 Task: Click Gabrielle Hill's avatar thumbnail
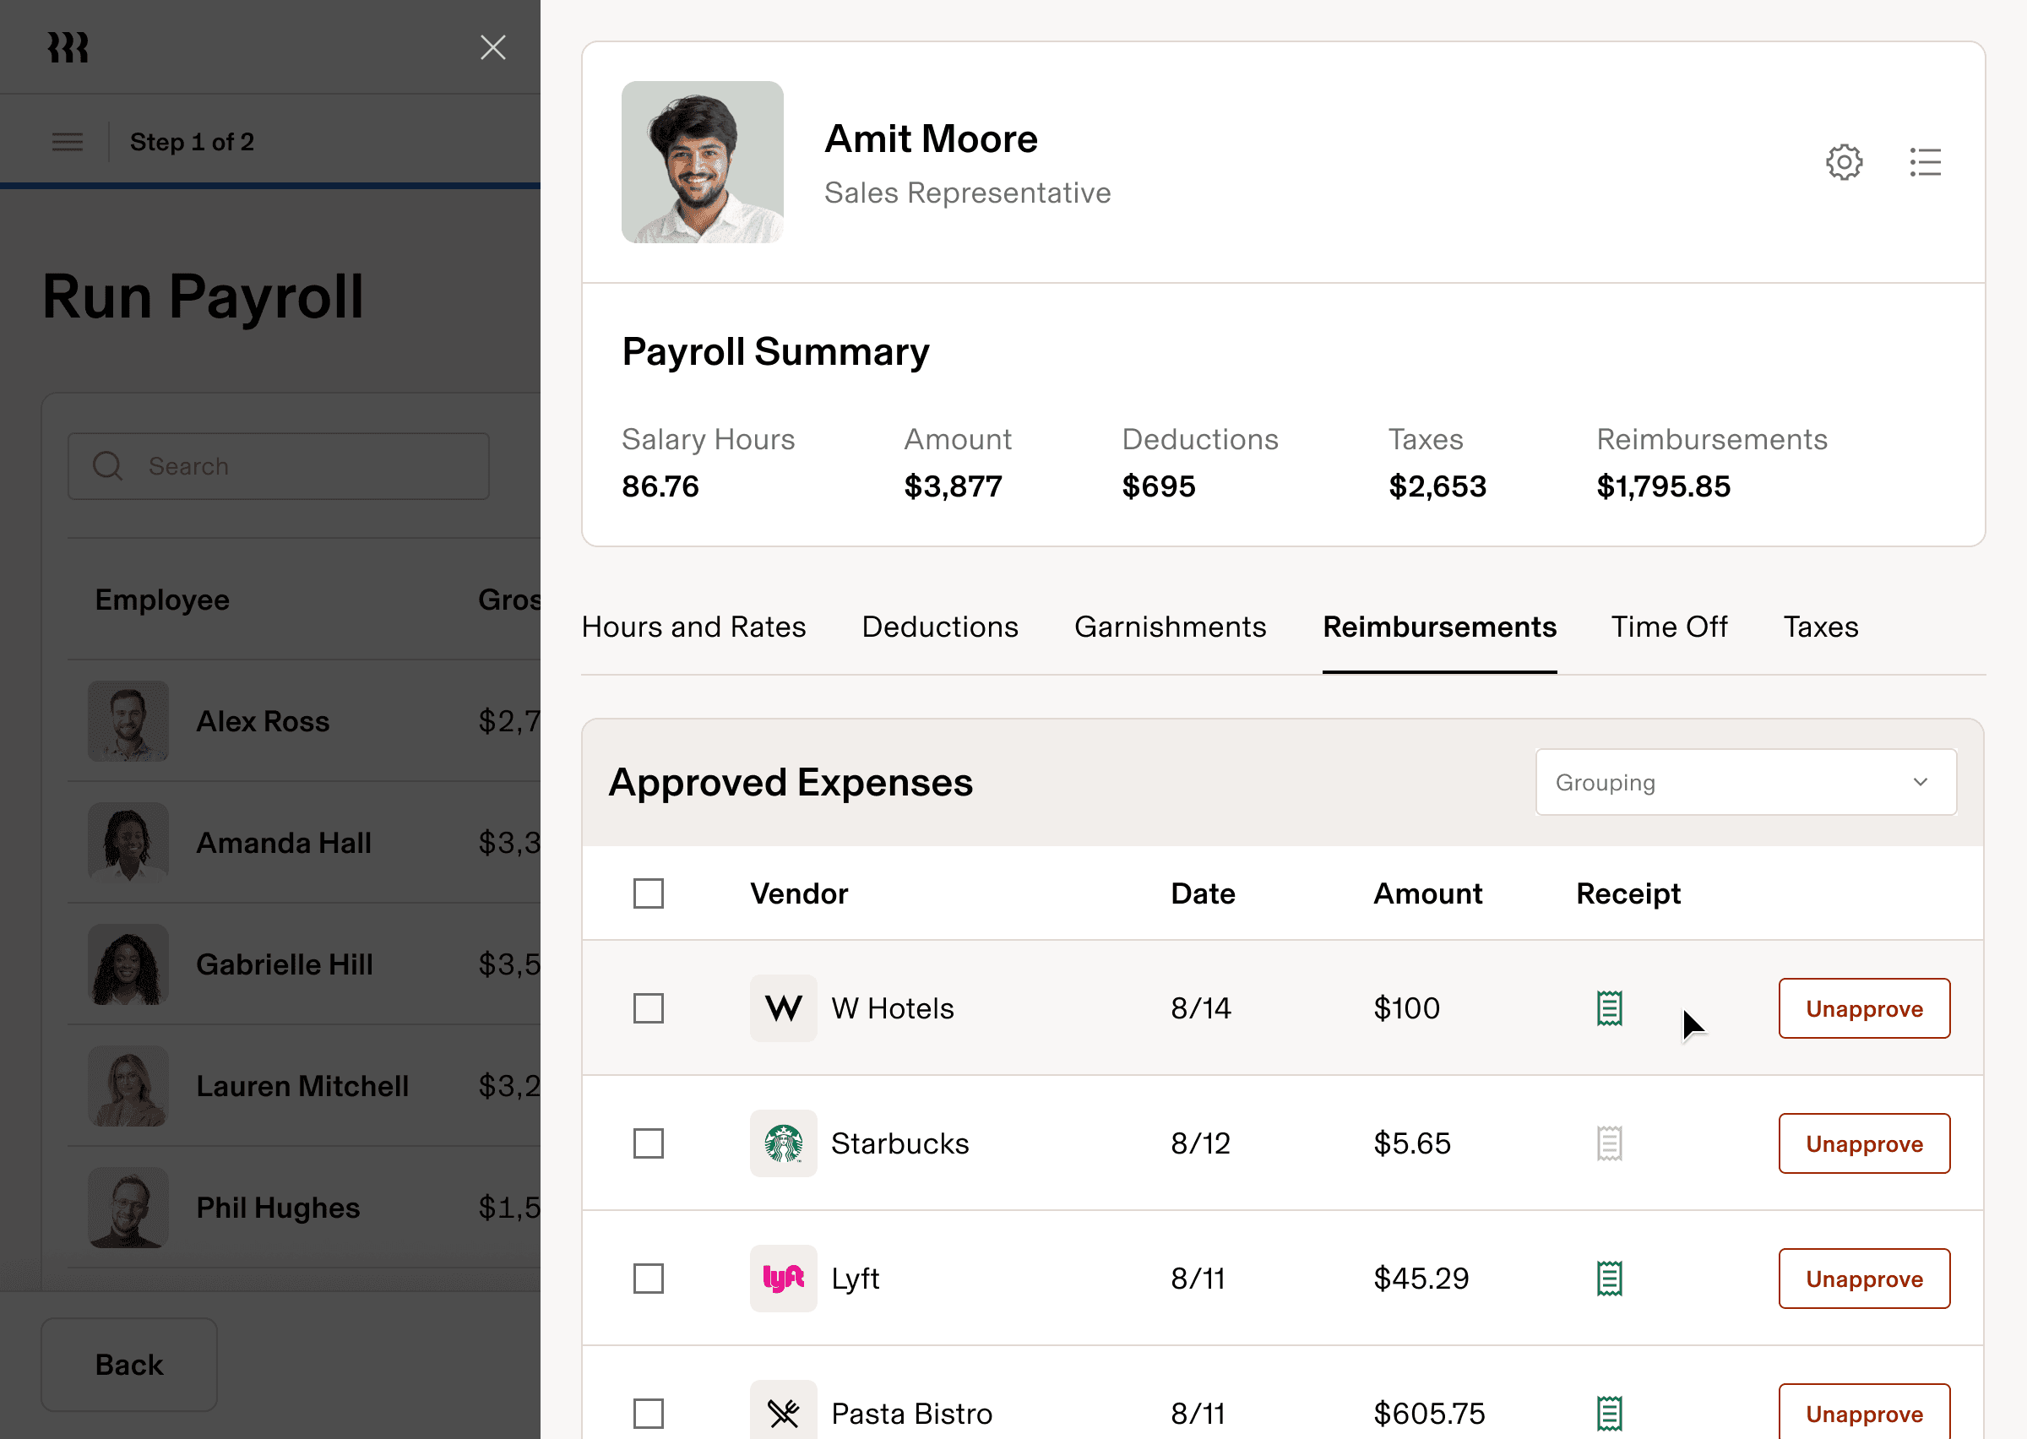point(128,964)
